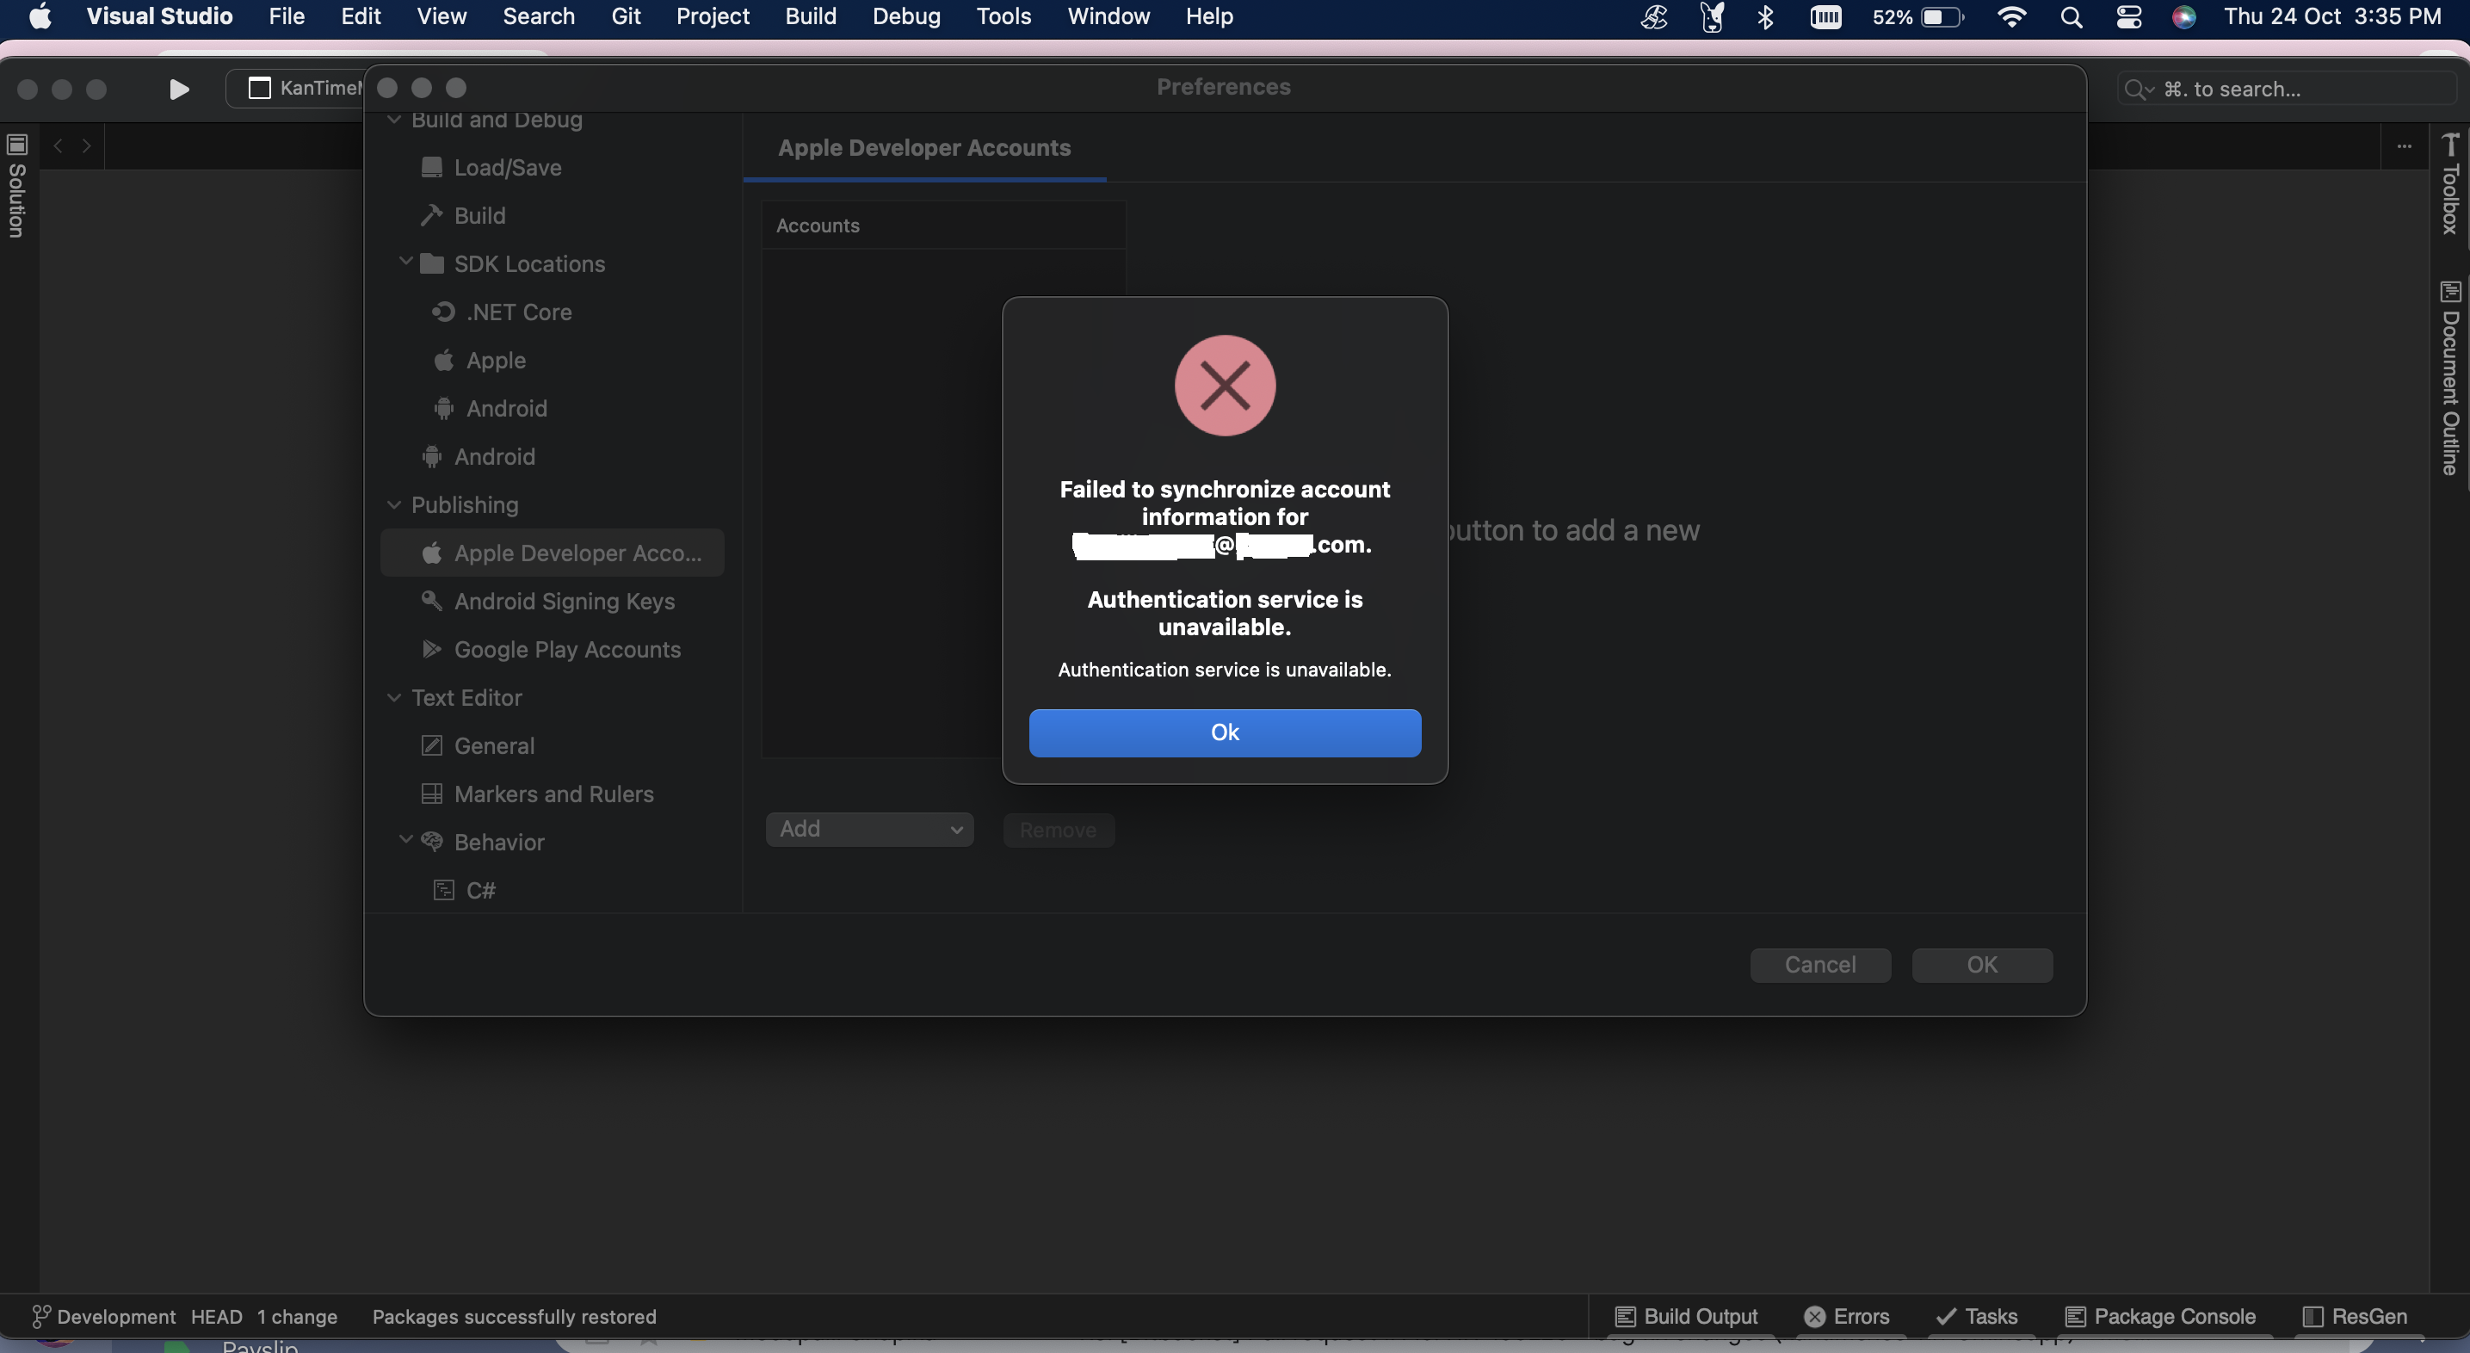Click the search field in toolbar
2470x1353 pixels.
(x=2285, y=90)
